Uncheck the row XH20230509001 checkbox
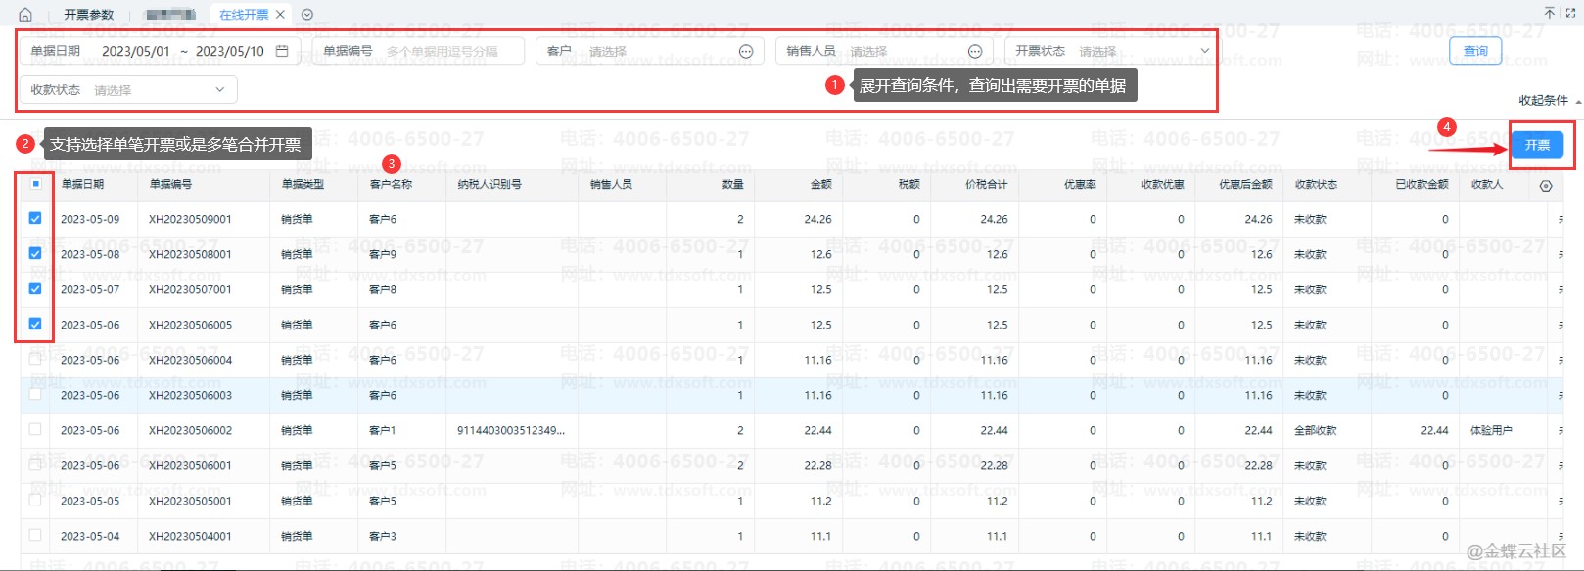This screenshot has height=571, width=1584. pos(35,219)
